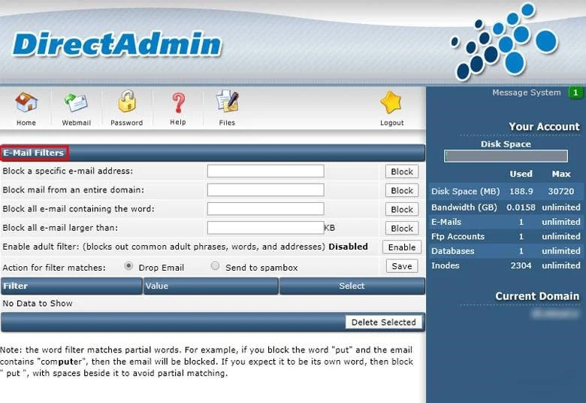Click the Databases row label

[452, 251]
